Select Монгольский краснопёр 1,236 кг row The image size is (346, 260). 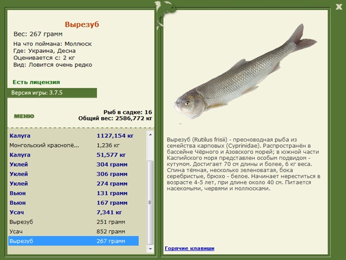tap(73, 145)
